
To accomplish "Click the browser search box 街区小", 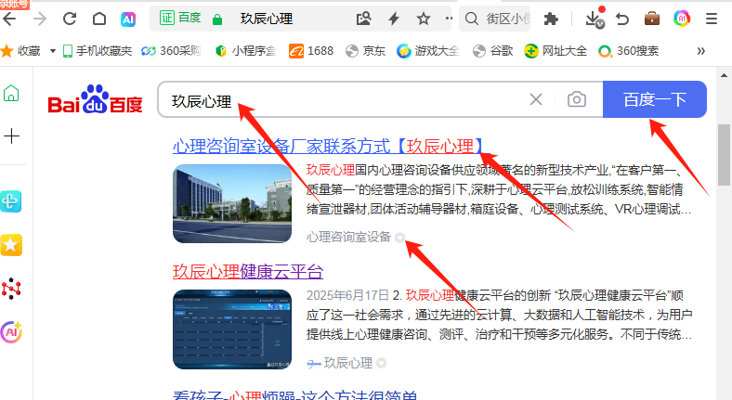I will [x=495, y=19].
